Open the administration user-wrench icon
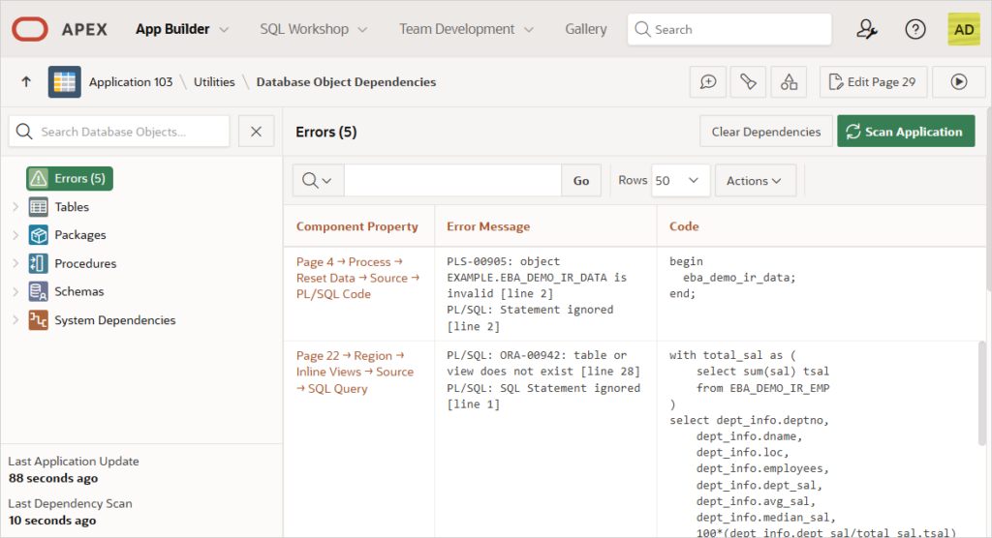 pyautogui.click(x=866, y=29)
